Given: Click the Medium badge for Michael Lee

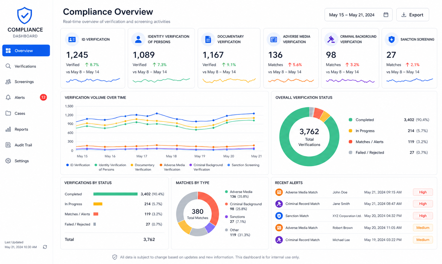Looking at the screenshot, I should coord(423,240).
